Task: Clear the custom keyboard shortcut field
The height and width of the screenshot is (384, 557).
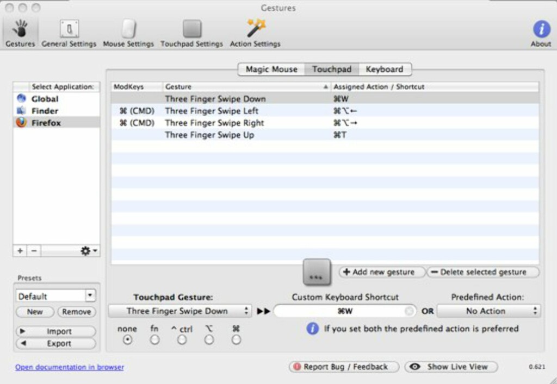Action: pyautogui.click(x=409, y=311)
